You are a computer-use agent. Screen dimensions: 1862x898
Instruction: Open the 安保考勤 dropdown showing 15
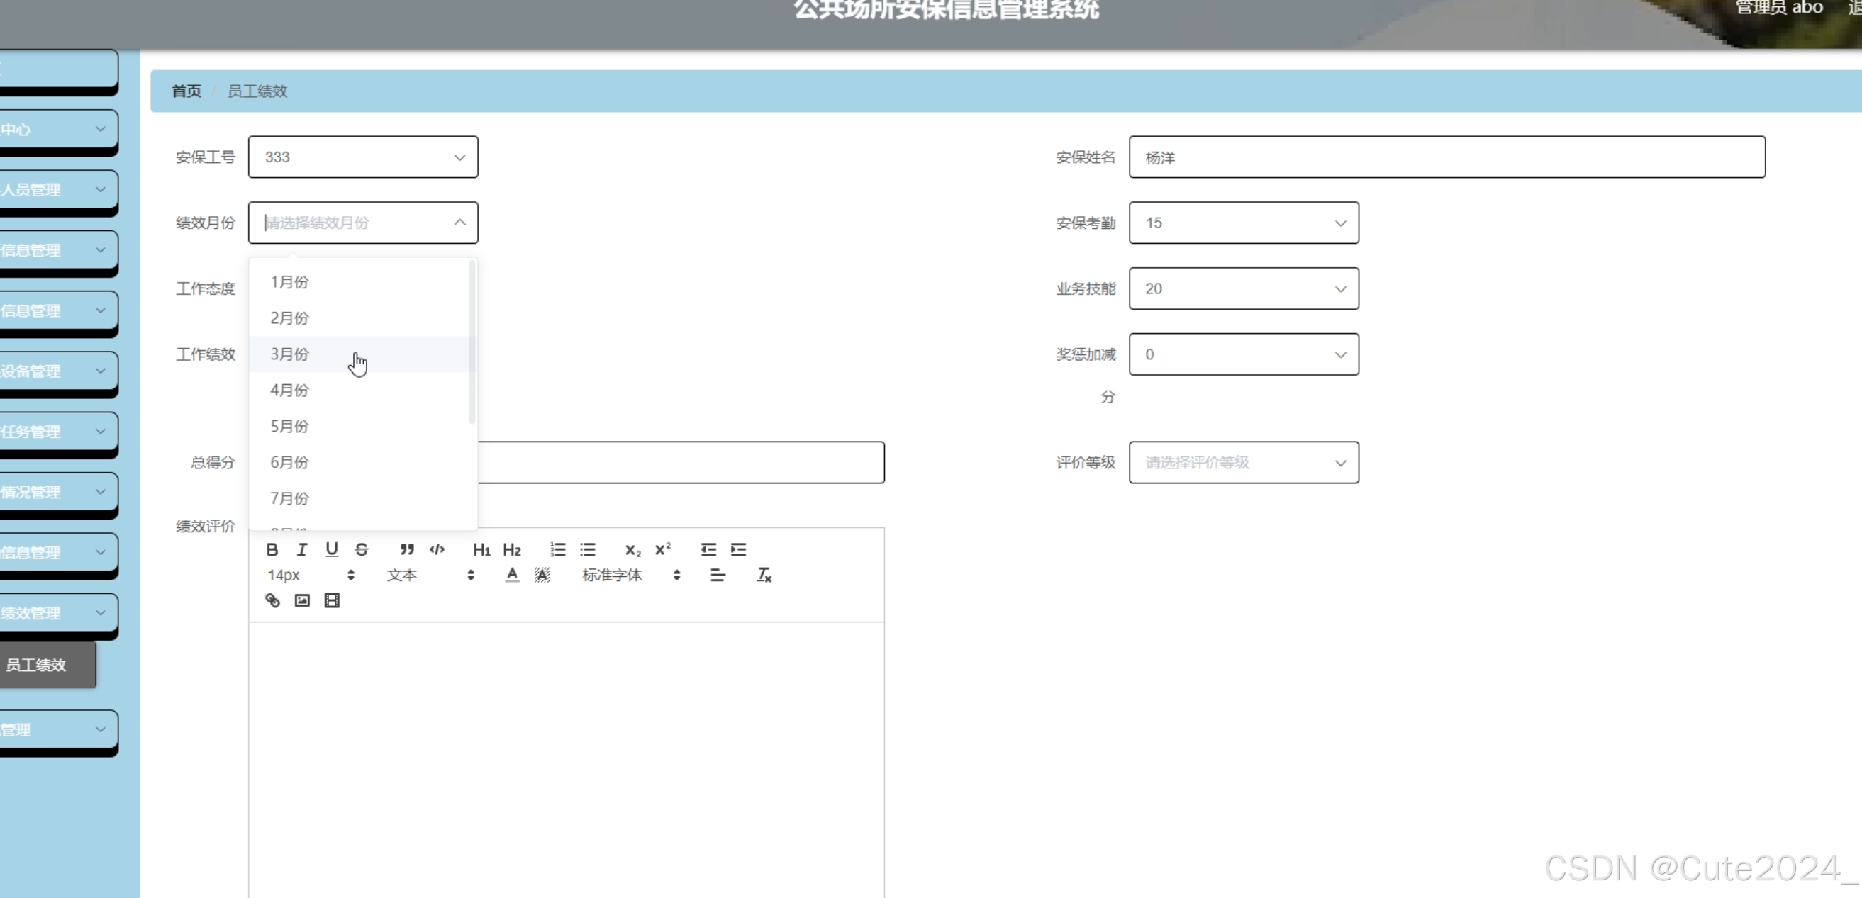(1243, 223)
